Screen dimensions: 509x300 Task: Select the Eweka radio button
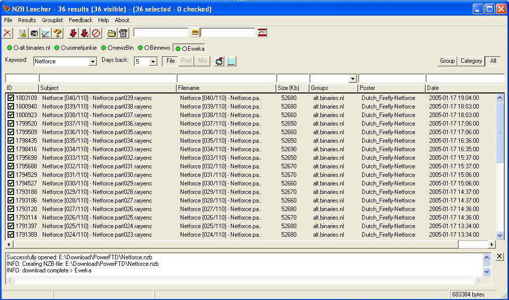coord(185,49)
